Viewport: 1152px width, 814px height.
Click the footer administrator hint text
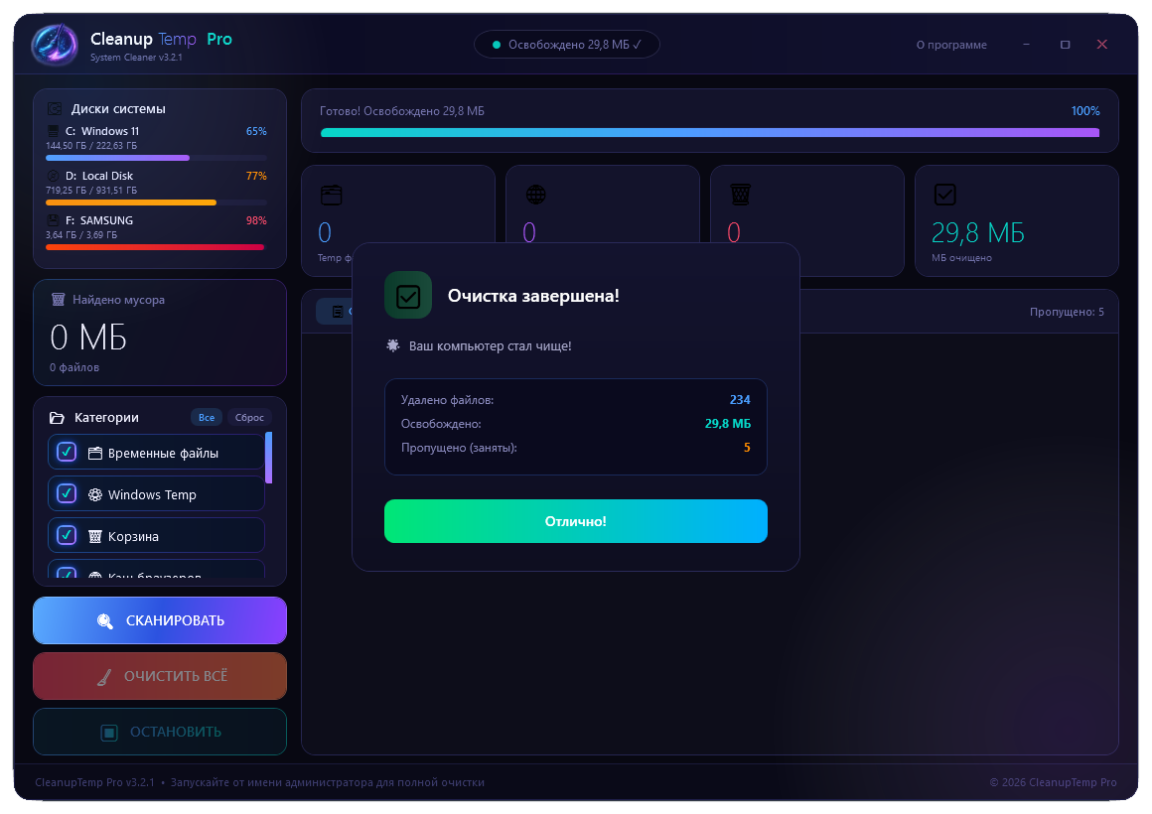click(x=328, y=782)
